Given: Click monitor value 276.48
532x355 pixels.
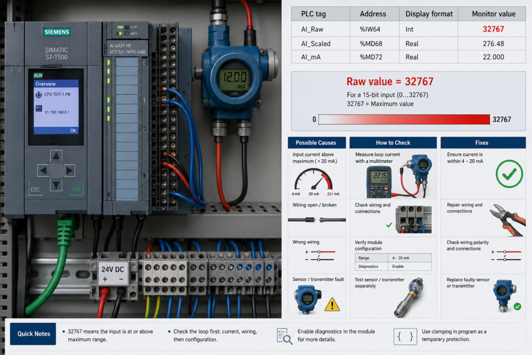Looking at the screenshot, I should (494, 44).
